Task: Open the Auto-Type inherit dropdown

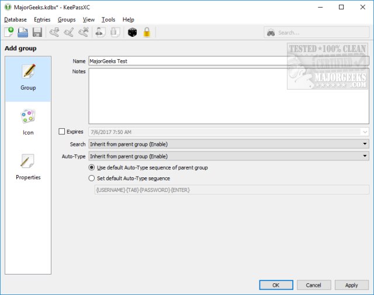Action: (x=228, y=156)
